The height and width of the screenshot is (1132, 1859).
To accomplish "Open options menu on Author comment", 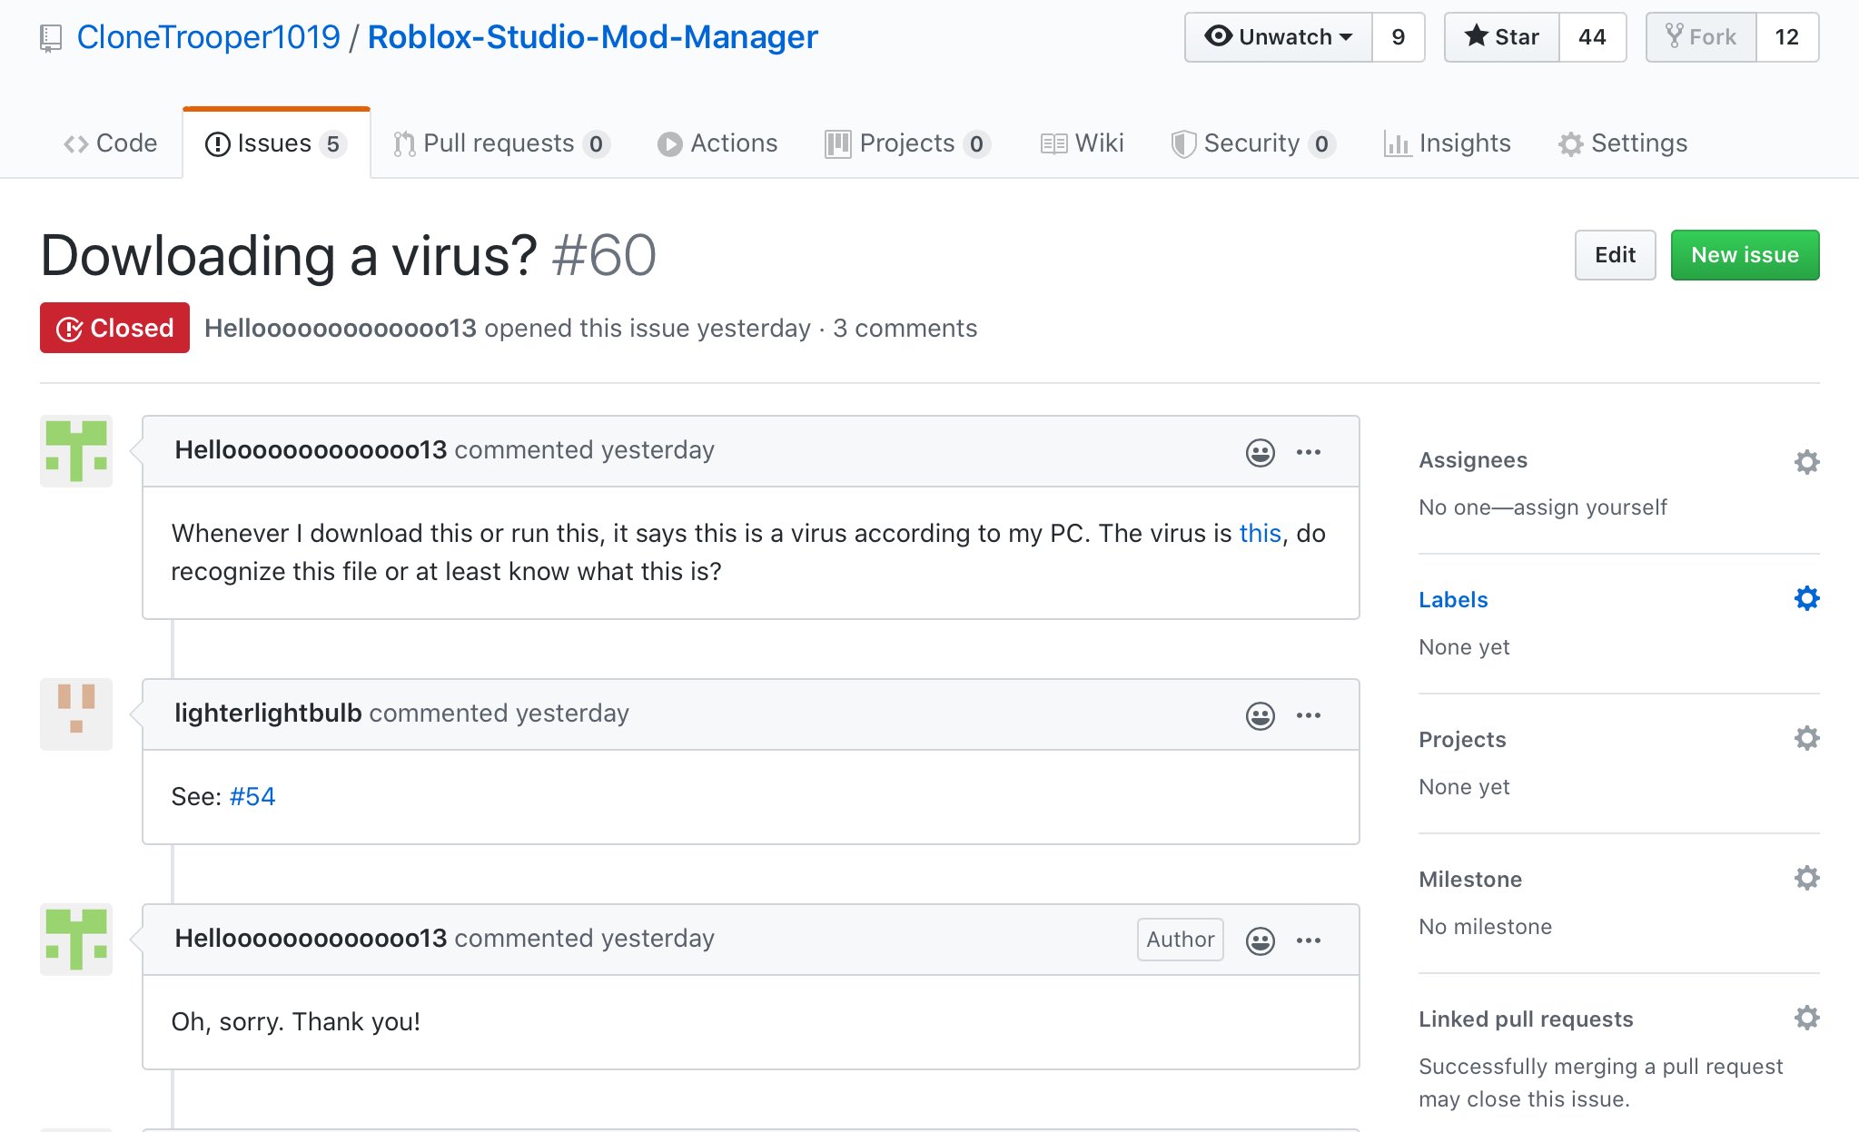I will coord(1309,940).
